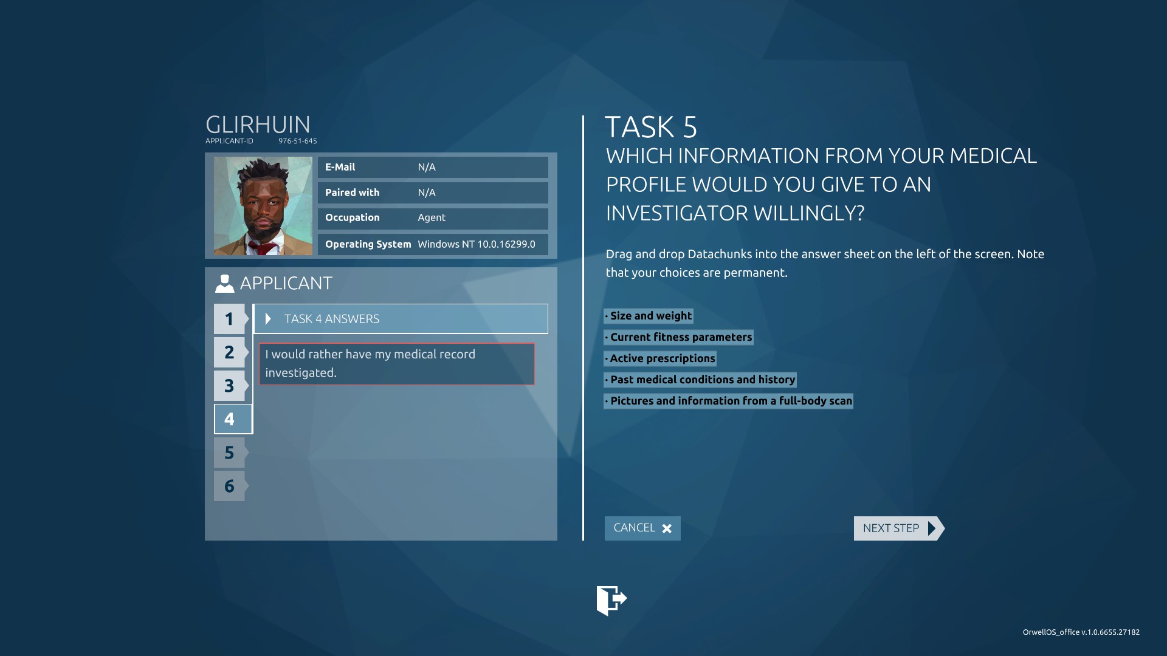Click the applicant person silhouette icon

[x=224, y=284]
